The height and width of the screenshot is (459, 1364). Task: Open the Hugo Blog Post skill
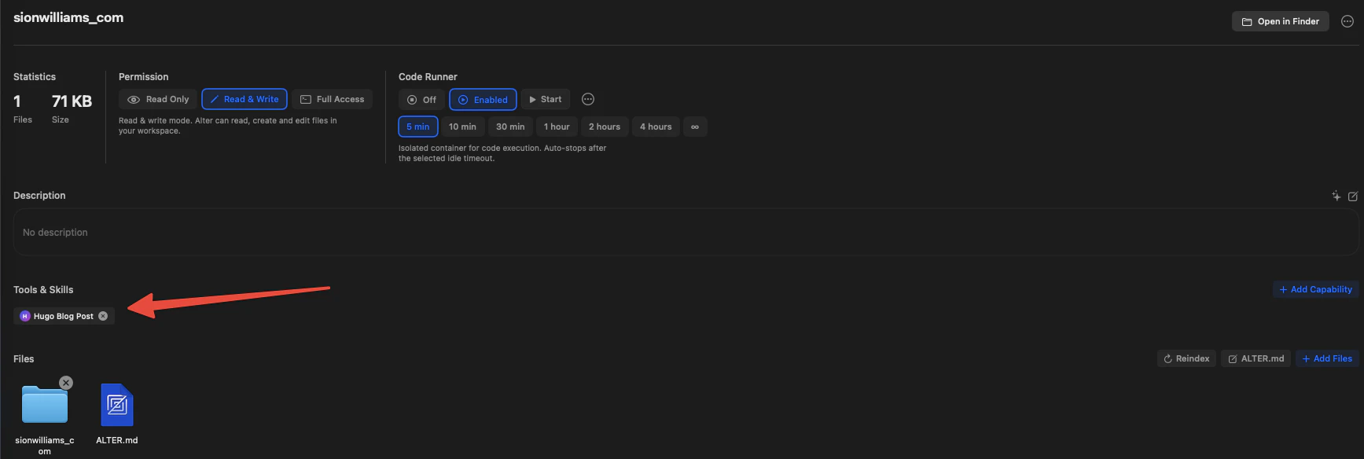pos(63,316)
